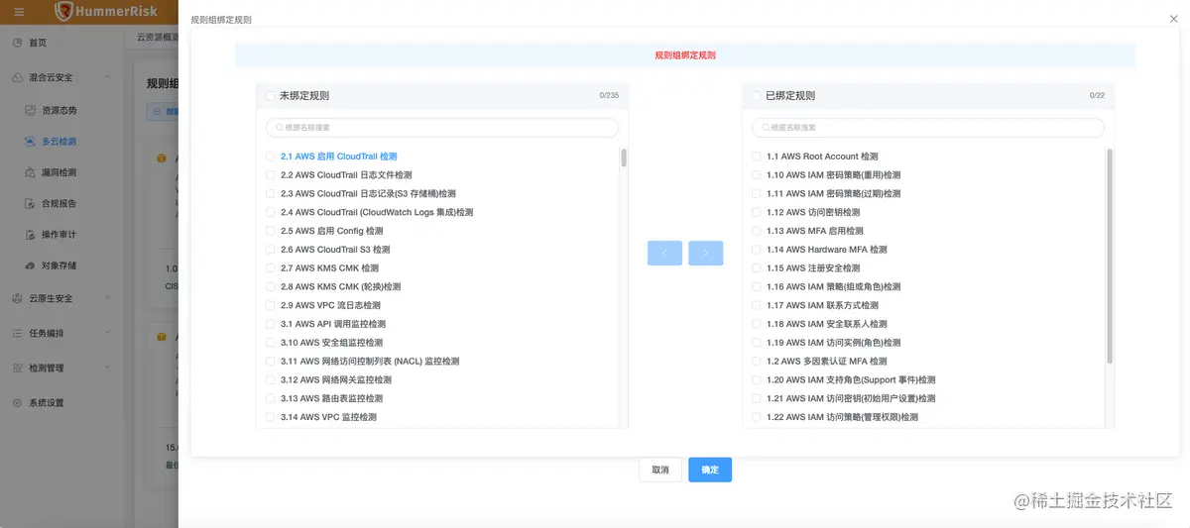Screen dimensions: 1190x528
Task: Click the text 3.11 AWS 网络访问控制列表 (NACL) 监控检测
Action: [x=370, y=362]
